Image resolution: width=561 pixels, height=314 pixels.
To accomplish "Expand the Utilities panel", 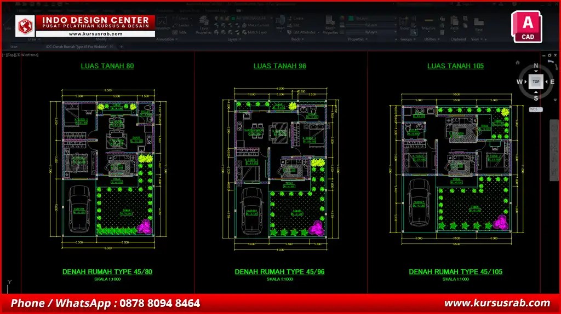I will pos(431,39).
